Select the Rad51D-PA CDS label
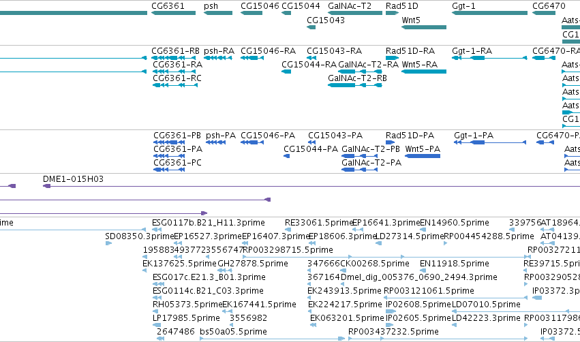 410,136
